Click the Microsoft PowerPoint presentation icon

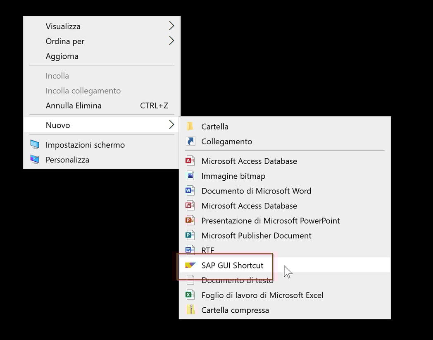(x=190, y=220)
